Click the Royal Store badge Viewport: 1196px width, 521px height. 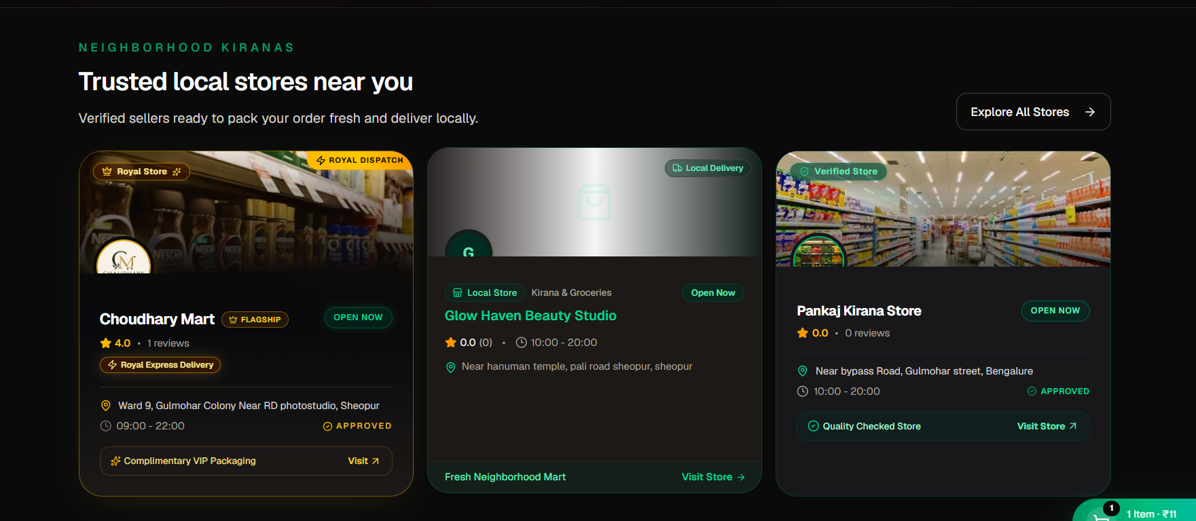[141, 172]
